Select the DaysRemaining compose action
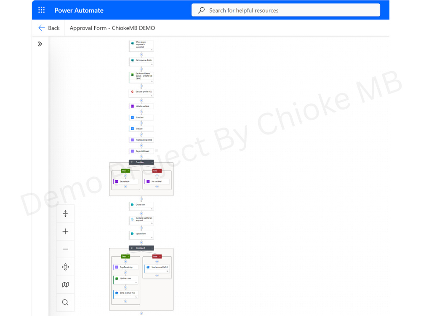421x316 pixels. click(125, 268)
